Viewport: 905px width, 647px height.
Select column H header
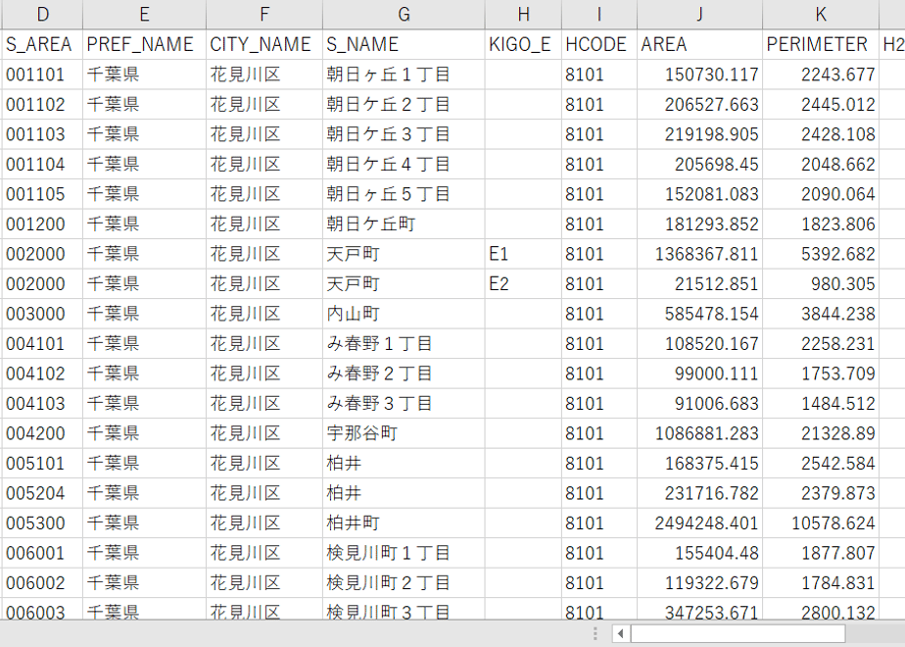pos(523,14)
